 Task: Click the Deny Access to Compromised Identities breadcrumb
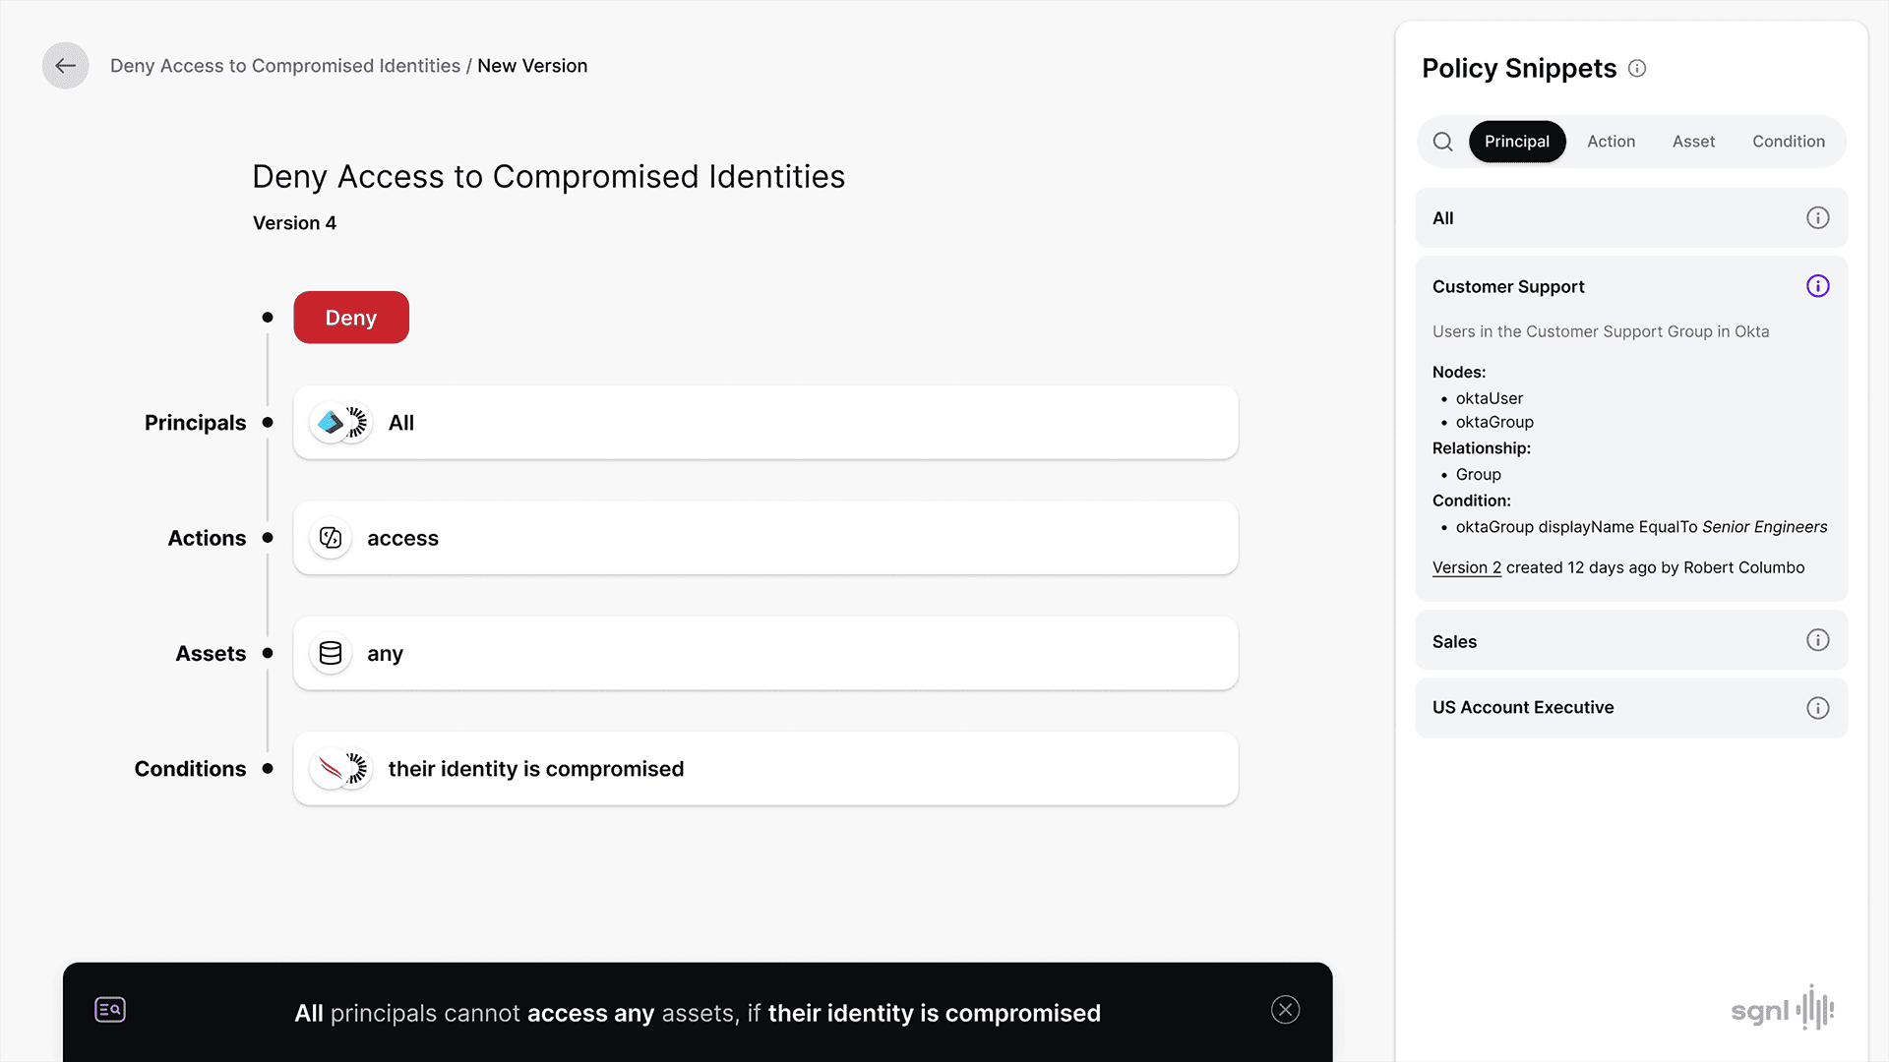tap(285, 66)
